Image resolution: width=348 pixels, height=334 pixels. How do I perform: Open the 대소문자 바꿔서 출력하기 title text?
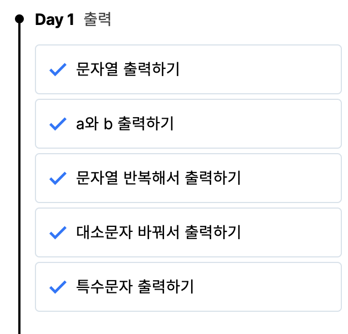[x=158, y=233]
